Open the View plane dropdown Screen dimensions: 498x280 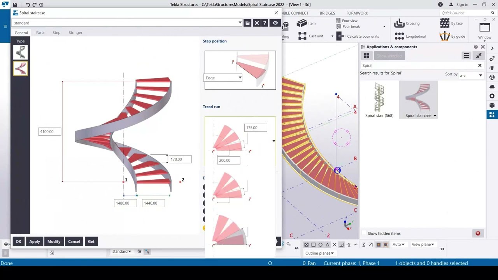pyautogui.click(x=423, y=245)
